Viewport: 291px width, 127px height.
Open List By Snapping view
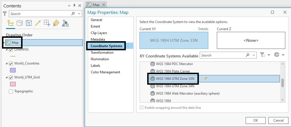coord(47,23)
